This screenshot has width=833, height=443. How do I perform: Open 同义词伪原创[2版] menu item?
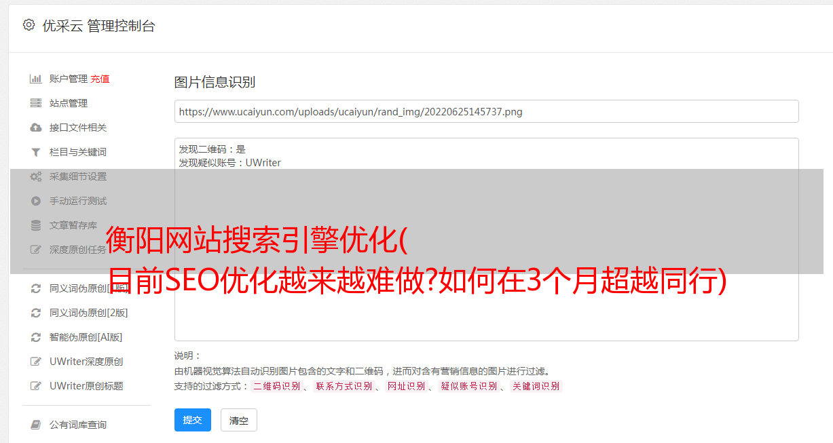89,313
